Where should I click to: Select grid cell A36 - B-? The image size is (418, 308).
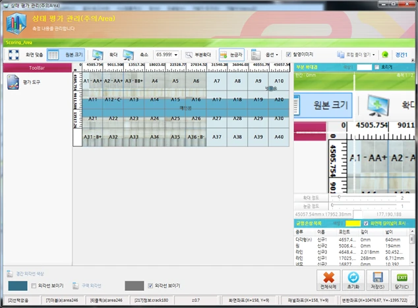196,137
